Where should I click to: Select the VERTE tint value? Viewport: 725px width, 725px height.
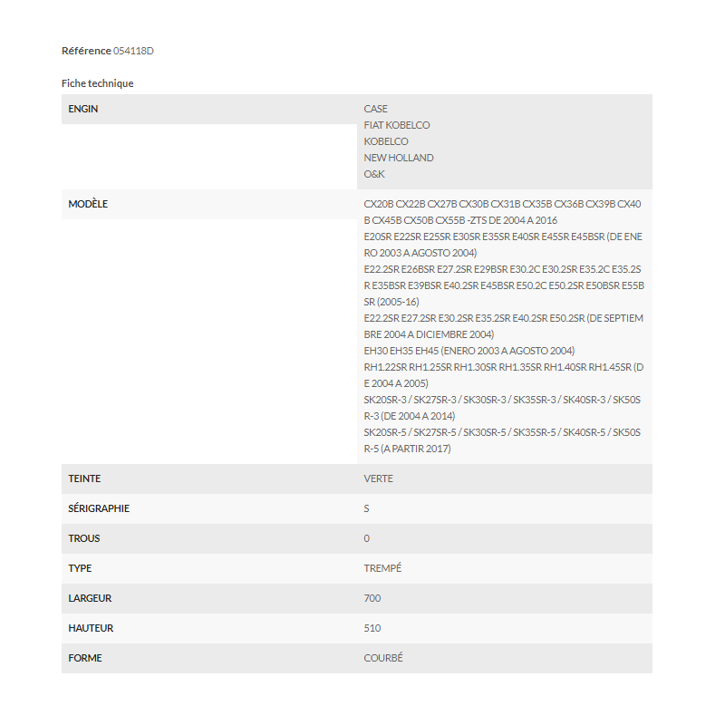point(378,478)
